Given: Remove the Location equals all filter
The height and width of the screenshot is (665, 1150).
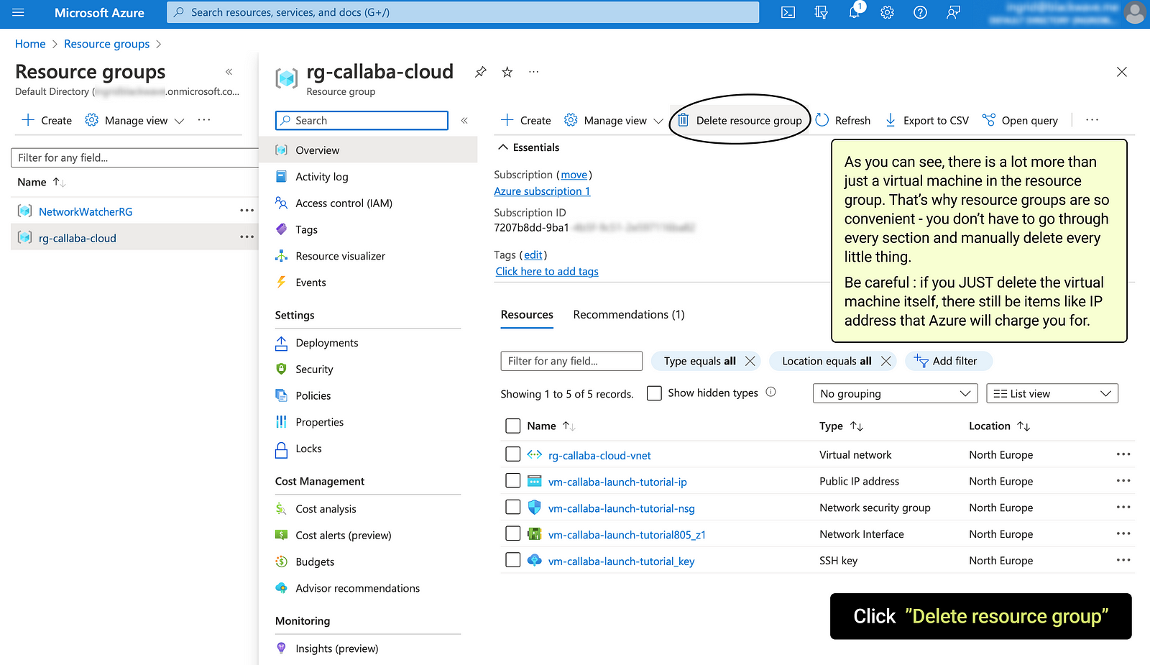Looking at the screenshot, I should point(885,361).
